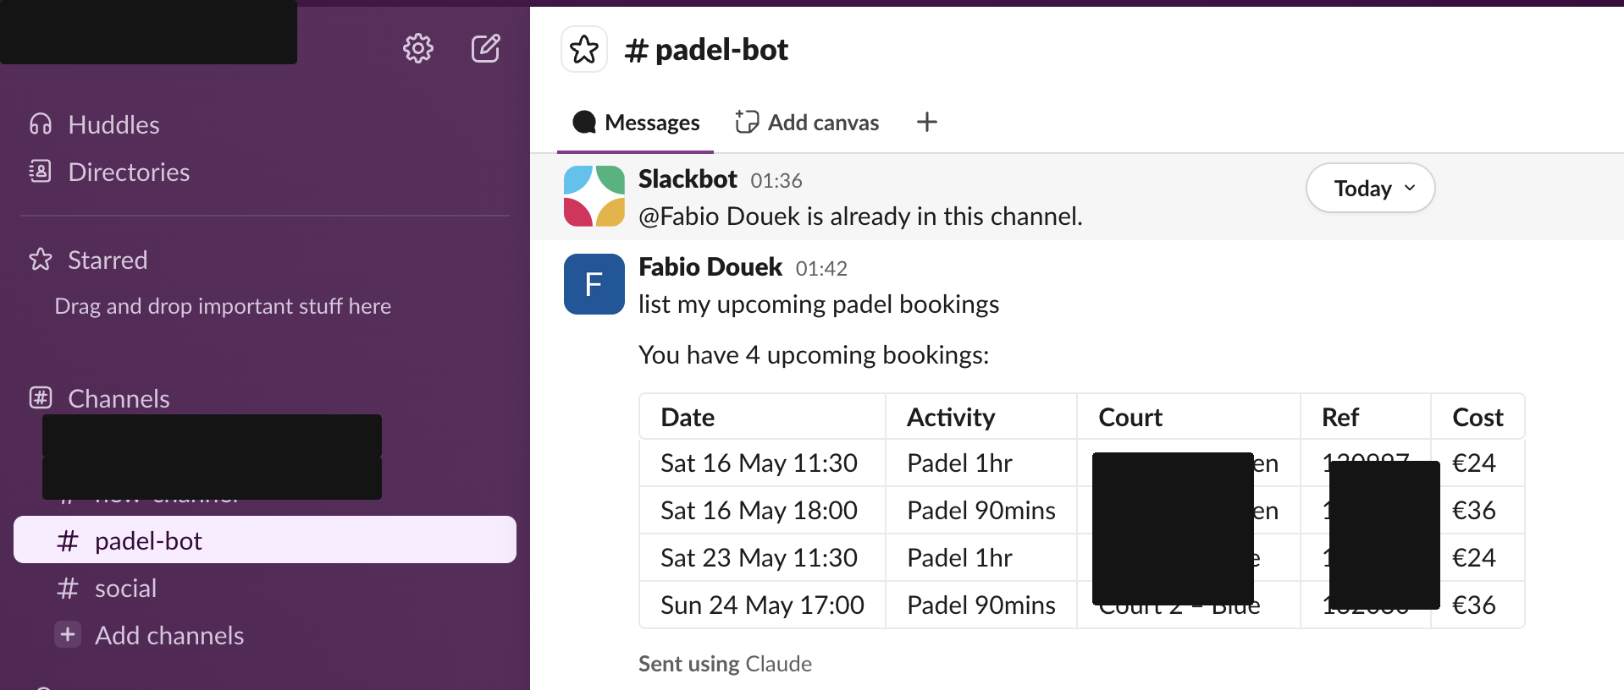Open the # padel-bot channel header title
The height and width of the screenshot is (690, 1624).
coord(706,50)
